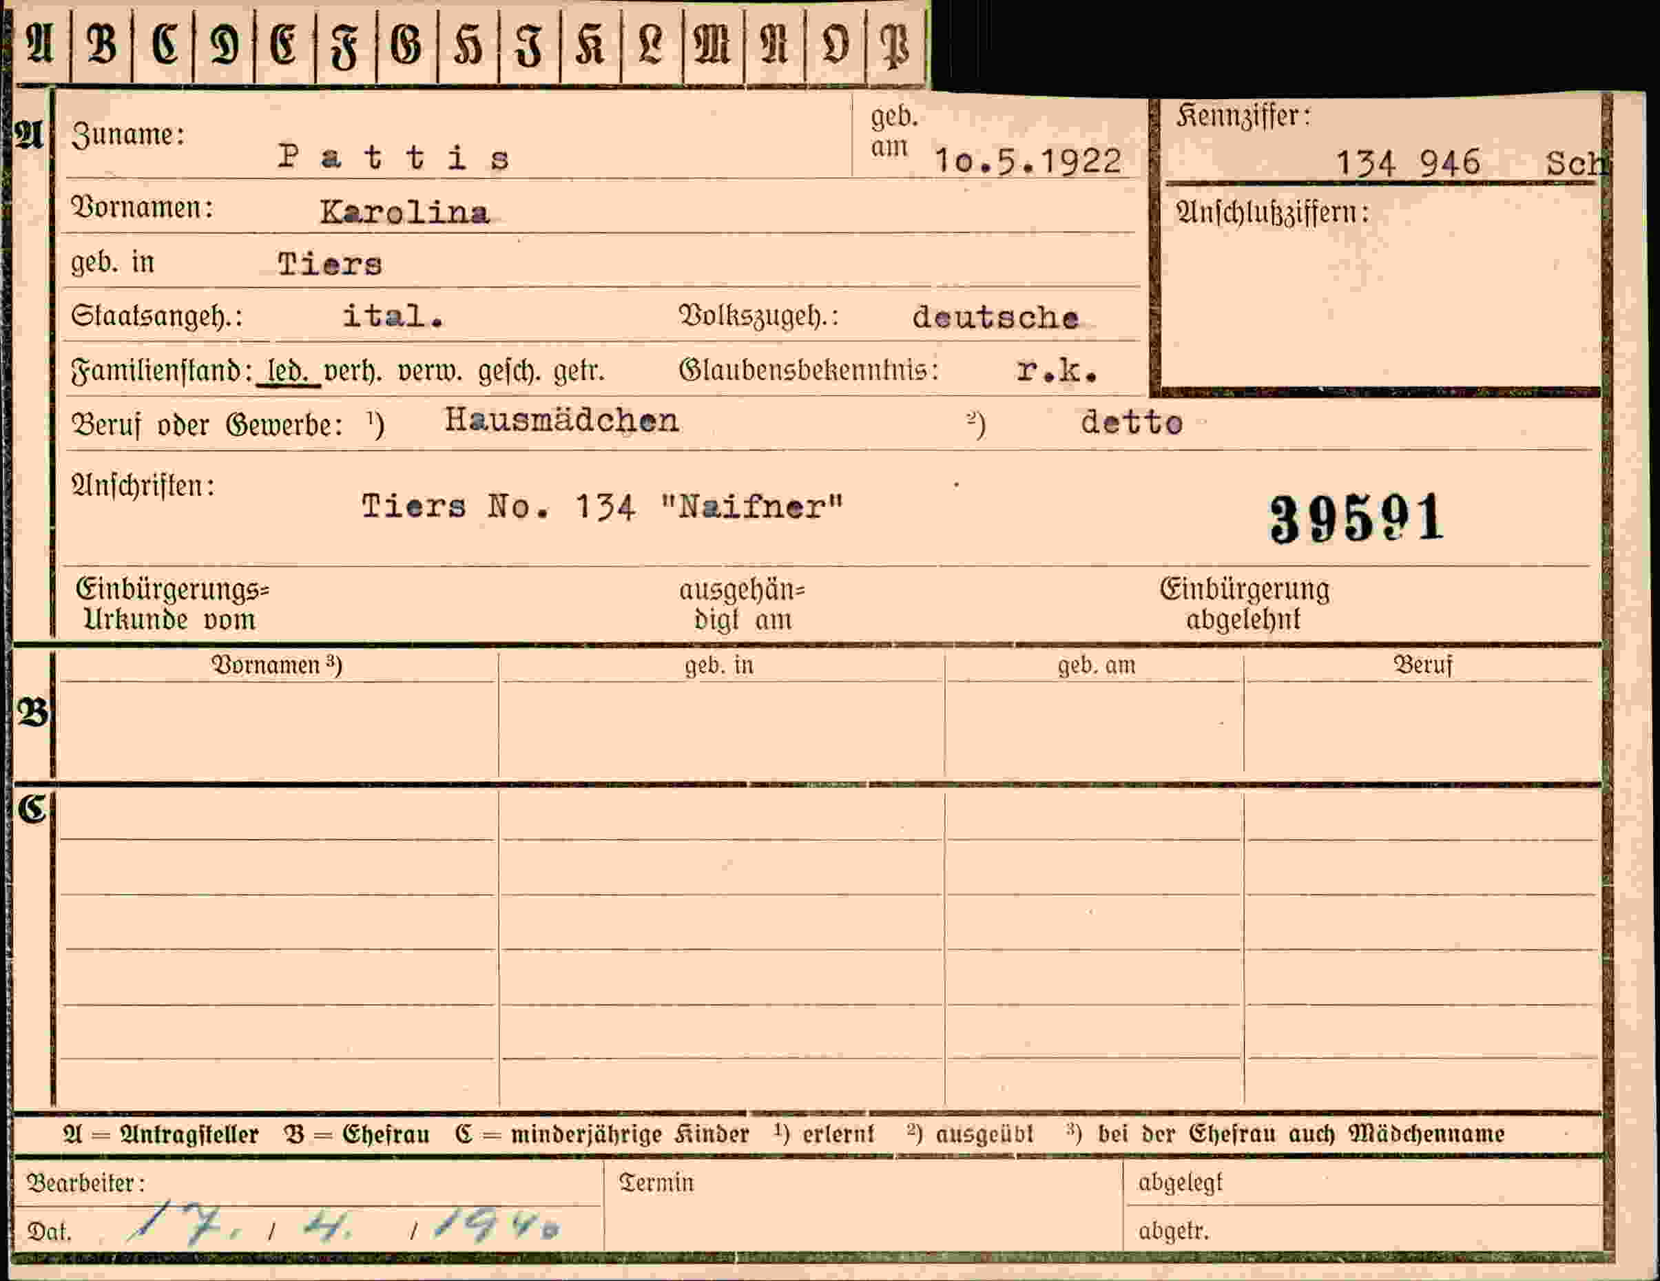Viewport: 1660px width, 1281px height.
Task: Click the 'Beruf oder Gewerbe:' label
Action: coord(206,425)
